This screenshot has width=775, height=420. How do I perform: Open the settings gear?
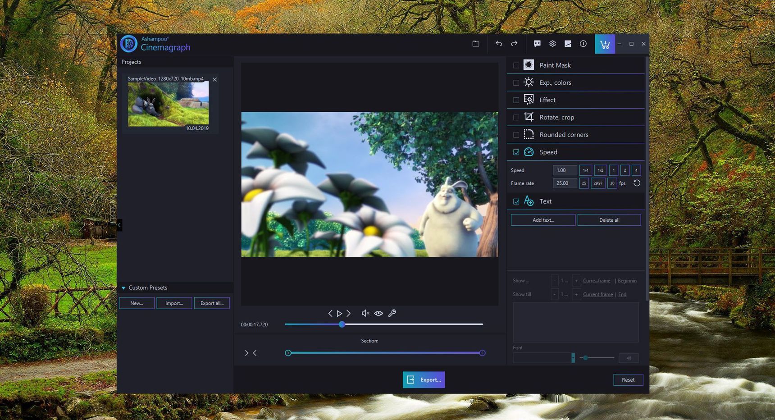click(x=552, y=44)
